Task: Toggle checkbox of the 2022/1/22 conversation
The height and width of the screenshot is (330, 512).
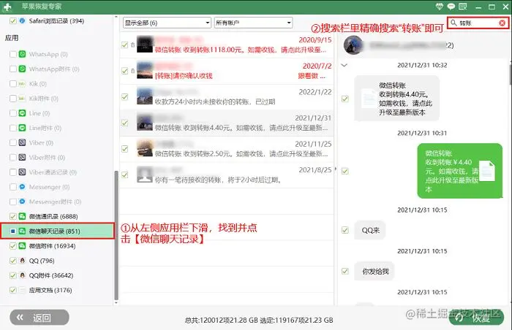Action: point(125,97)
